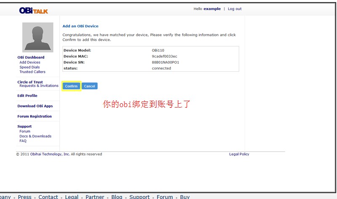The image size is (337, 199).
Task: Click the Add an OBi Device heading
Action: [x=81, y=26]
